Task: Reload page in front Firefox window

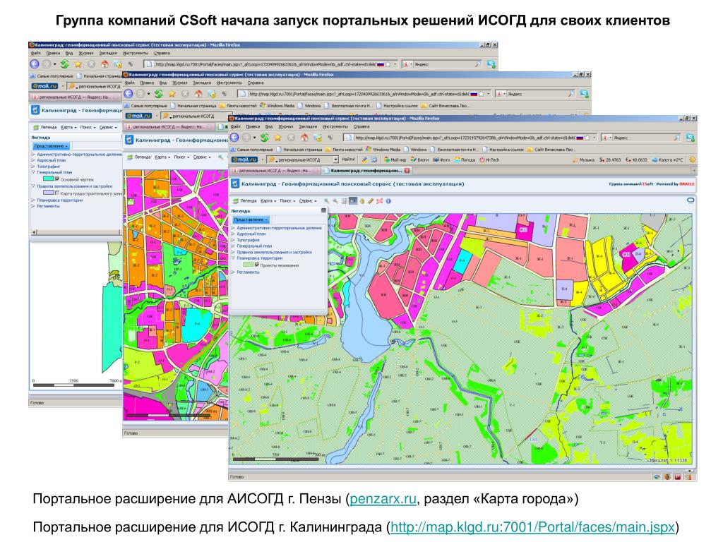Action: click(265, 138)
